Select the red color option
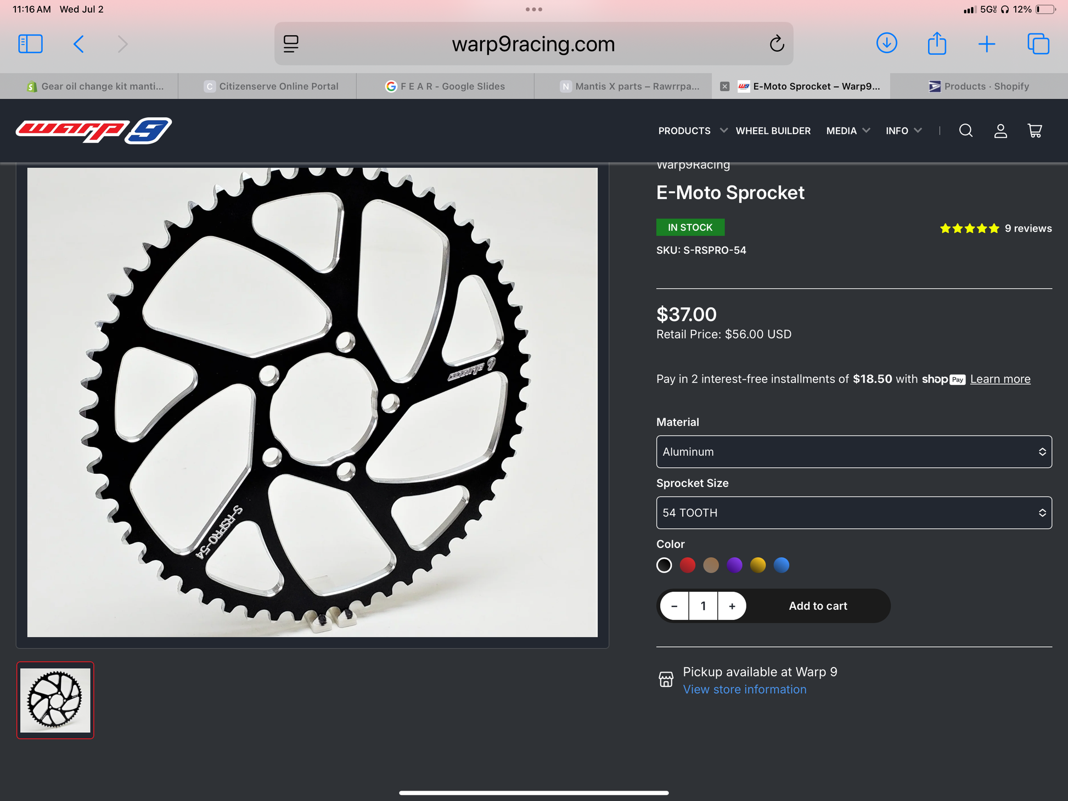This screenshot has width=1068, height=801. tap(688, 565)
